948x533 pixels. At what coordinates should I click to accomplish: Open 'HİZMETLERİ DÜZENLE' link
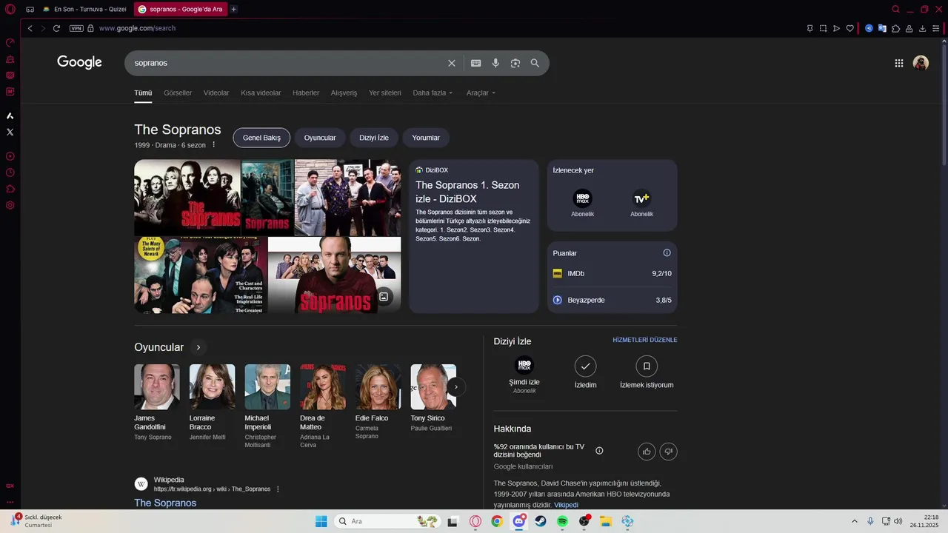point(645,340)
